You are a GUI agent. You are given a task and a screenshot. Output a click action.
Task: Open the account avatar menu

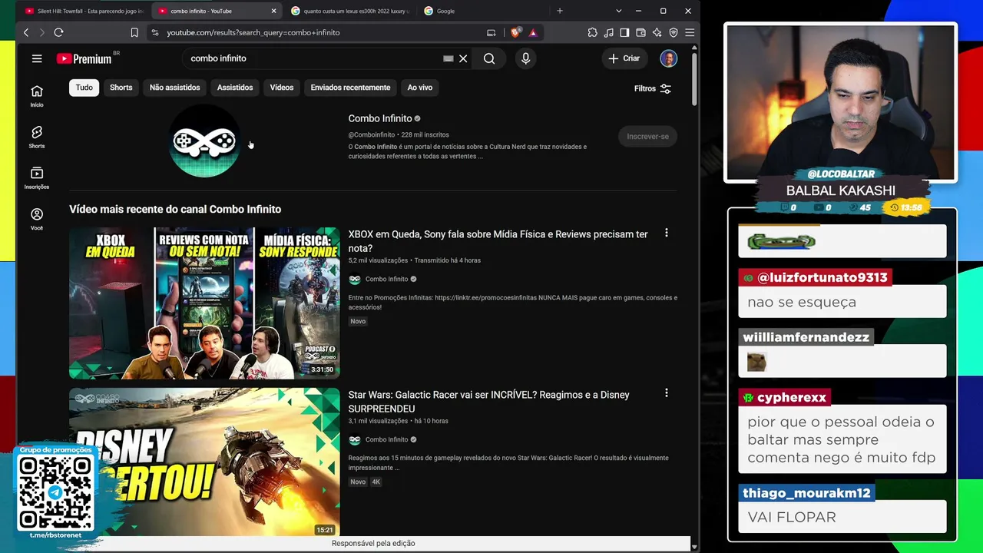pos(669,58)
